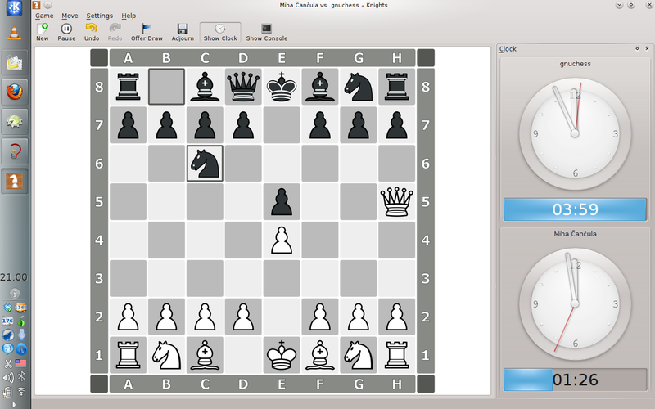The height and width of the screenshot is (409, 655).
Task: Open the clipboard scissors tray icon
Action: click(x=8, y=363)
